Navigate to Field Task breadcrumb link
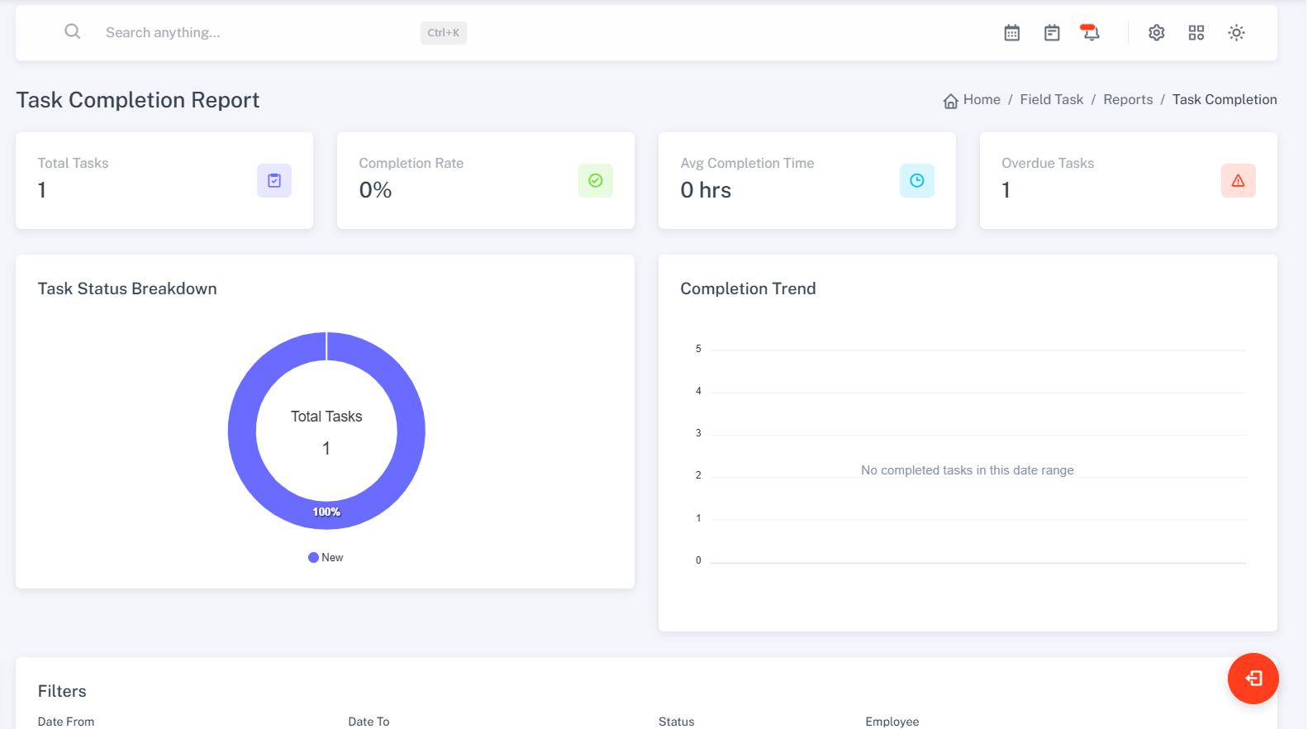The image size is (1308, 729). [x=1051, y=99]
